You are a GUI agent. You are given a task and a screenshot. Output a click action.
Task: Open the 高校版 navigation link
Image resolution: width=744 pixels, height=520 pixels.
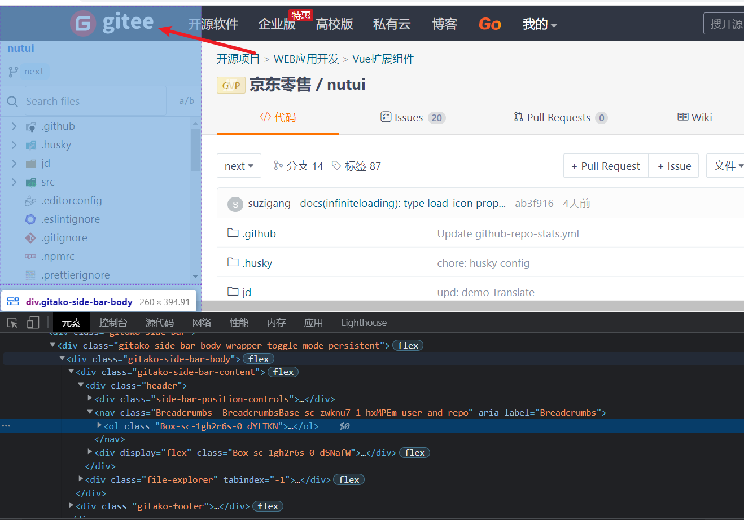[x=334, y=24]
